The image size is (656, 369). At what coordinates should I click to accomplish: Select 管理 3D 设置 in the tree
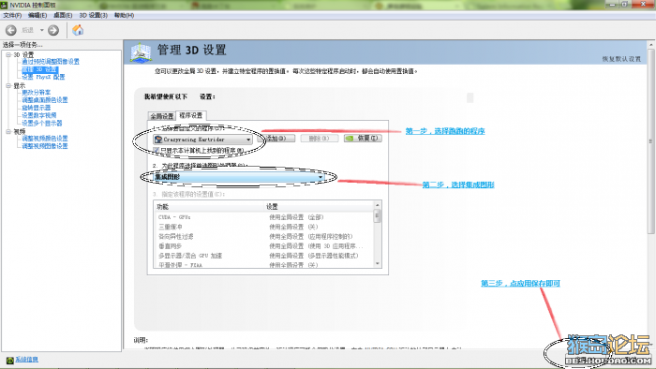[39, 69]
